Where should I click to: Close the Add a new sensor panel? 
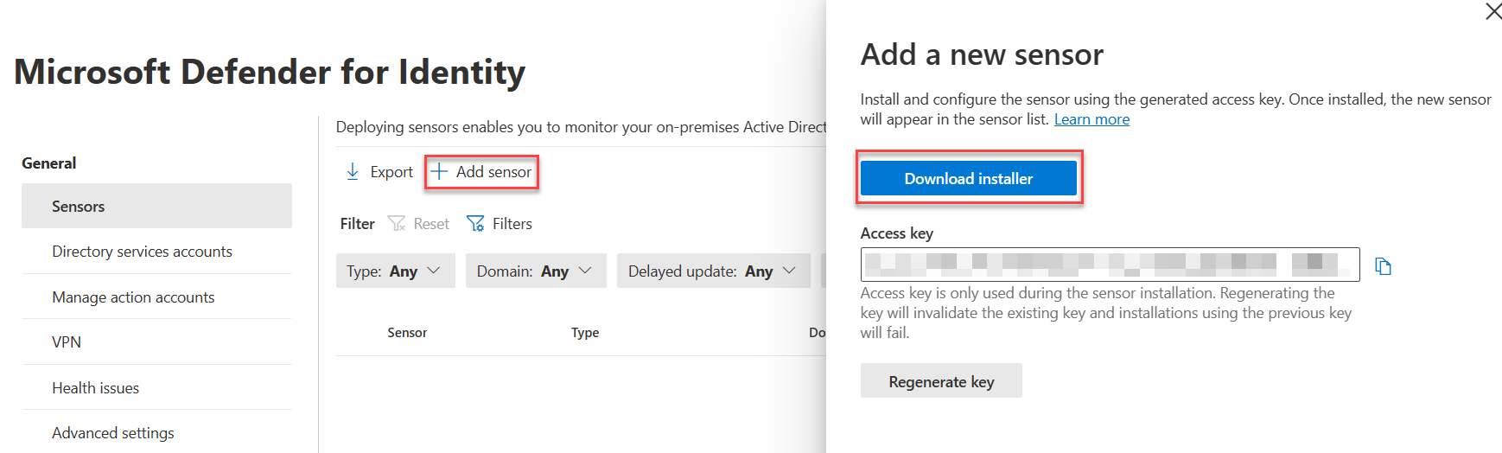1492,11
